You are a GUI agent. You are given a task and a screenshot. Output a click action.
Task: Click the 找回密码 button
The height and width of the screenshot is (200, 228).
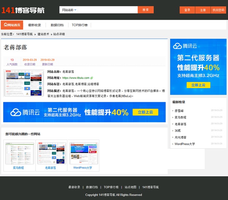tap(219, 10)
